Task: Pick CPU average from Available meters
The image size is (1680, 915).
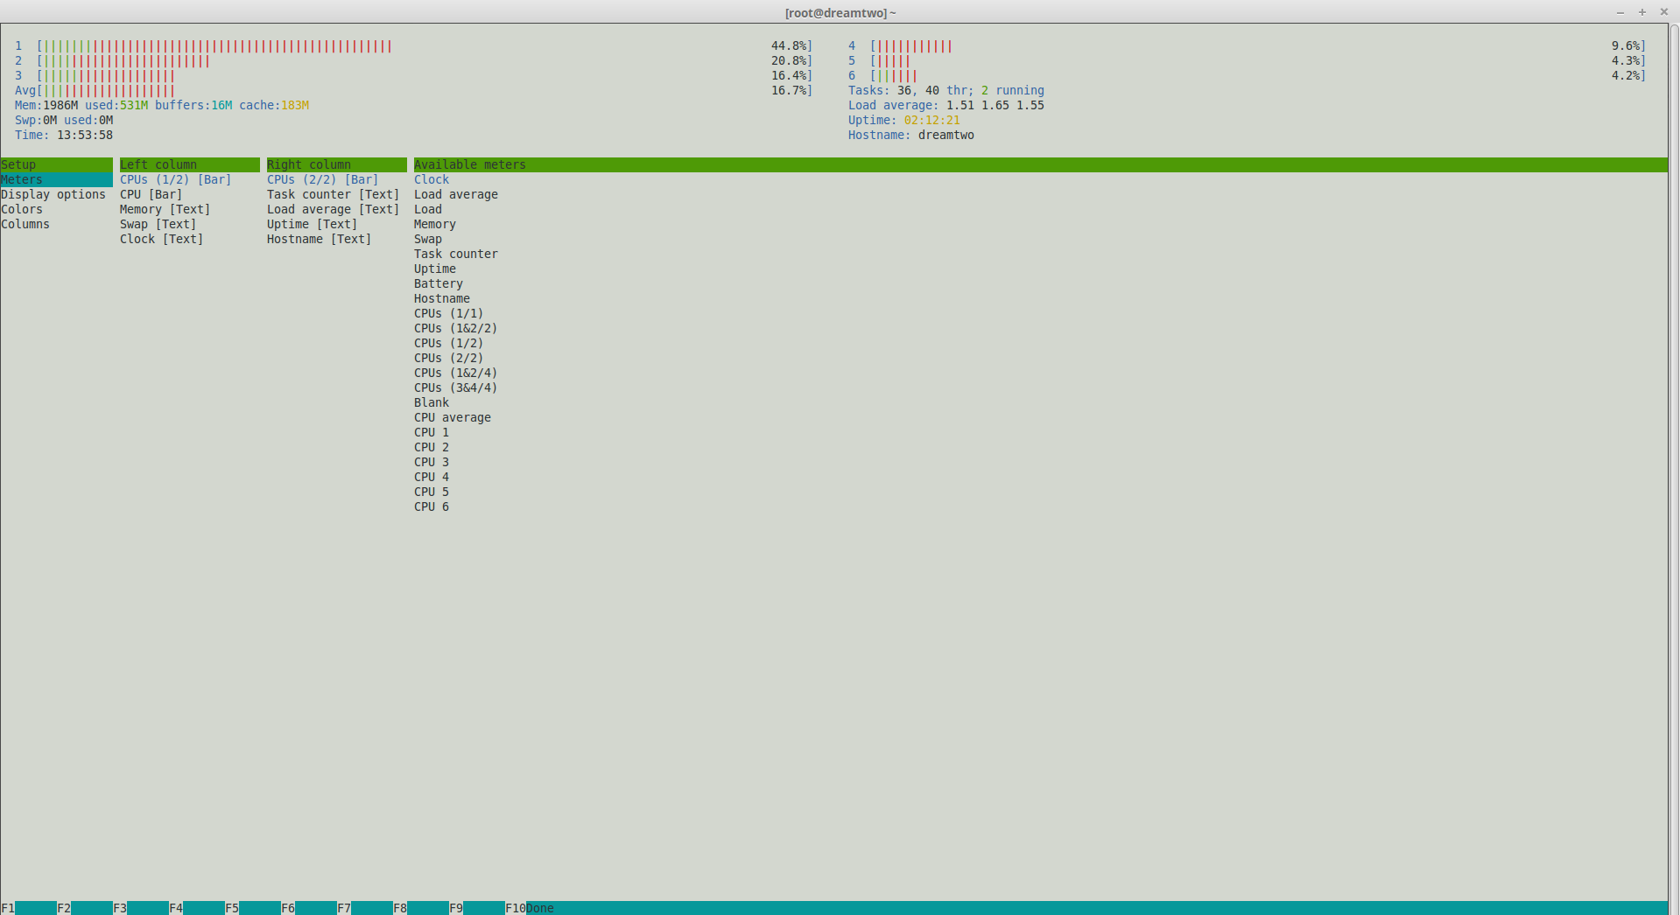Action: [x=453, y=417]
